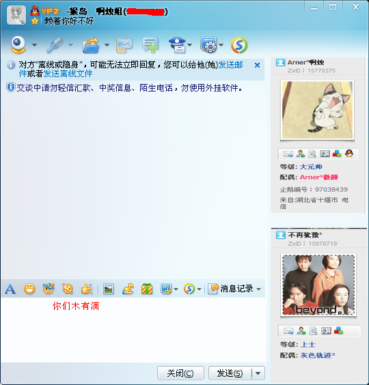
Task: Click the 关闭(C) button
Action: [x=180, y=373]
